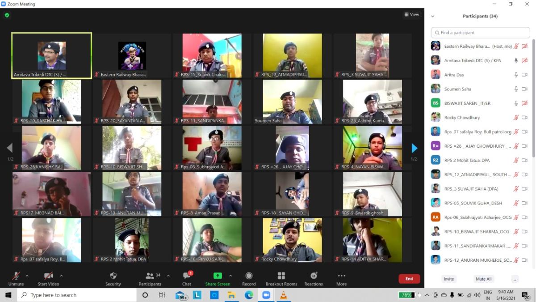The width and height of the screenshot is (536, 302).
Task: Start recording with the Record icon
Action: click(249, 276)
